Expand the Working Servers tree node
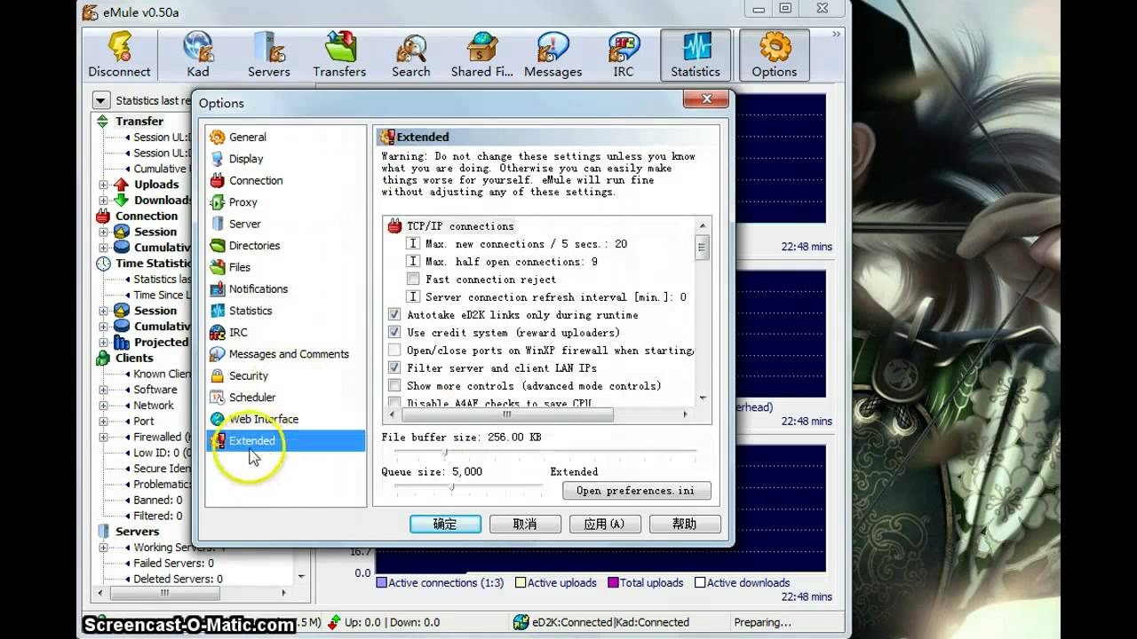Viewport: 1137px width, 639px height. [103, 548]
